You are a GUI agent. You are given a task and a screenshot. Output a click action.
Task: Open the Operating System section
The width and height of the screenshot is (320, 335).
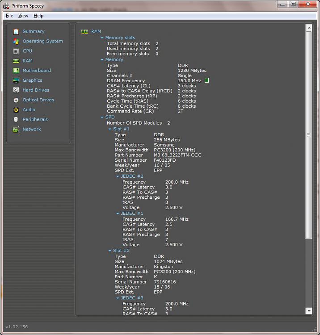[x=43, y=41]
